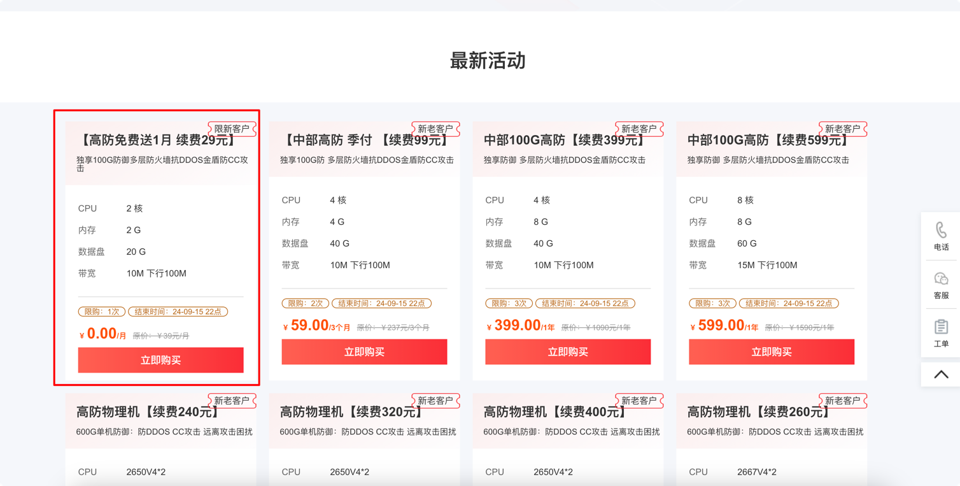Click the 15M 下行100M bandwidth value
The image size is (960, 486).
[767, 265]
